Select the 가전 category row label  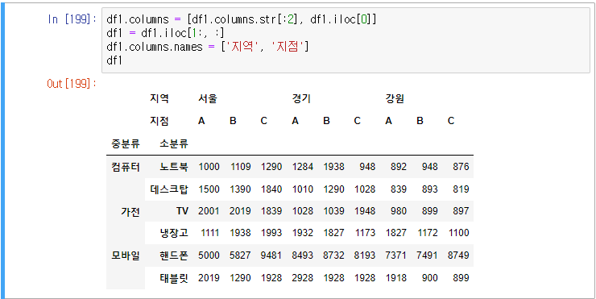tap(130, 212)
